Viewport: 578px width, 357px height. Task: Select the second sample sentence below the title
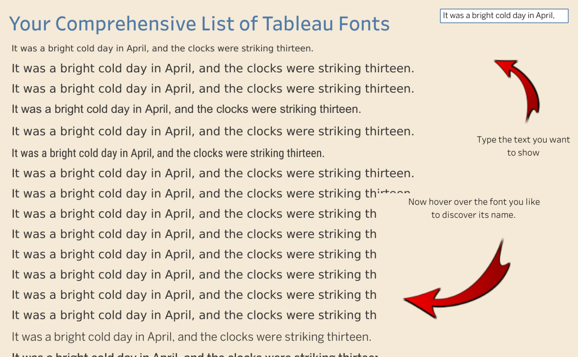coord(212,68)
